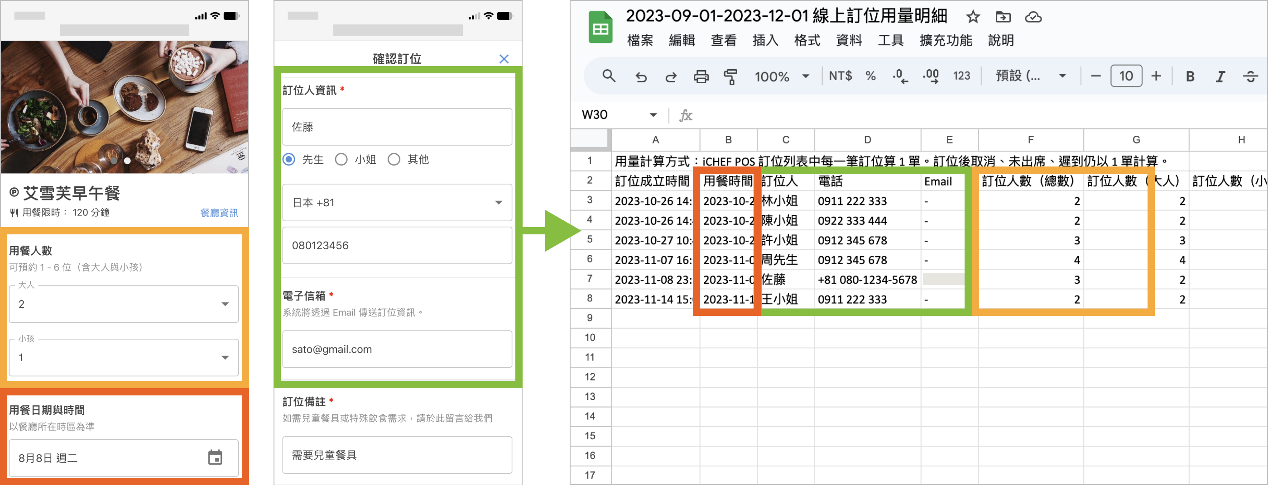
Task: Select the 其他 radio button
Action: tap(394, 159)
